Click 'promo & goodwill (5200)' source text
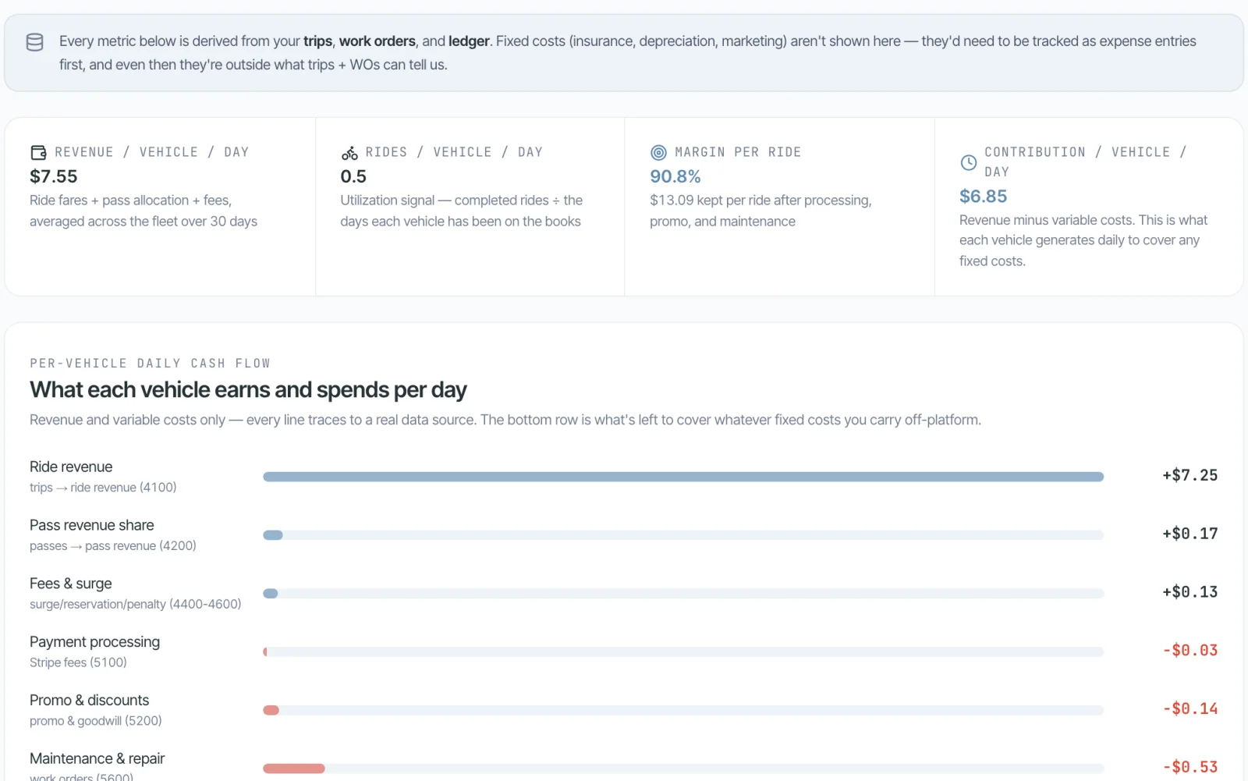1248x781 pixels. (x=96, y=722)
